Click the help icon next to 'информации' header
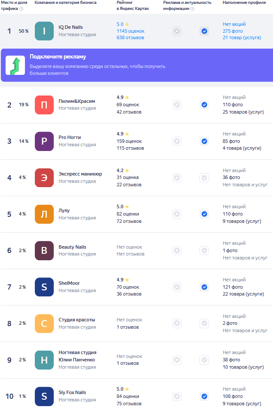This screenshot has height=413, width=273. coord(193,9)
